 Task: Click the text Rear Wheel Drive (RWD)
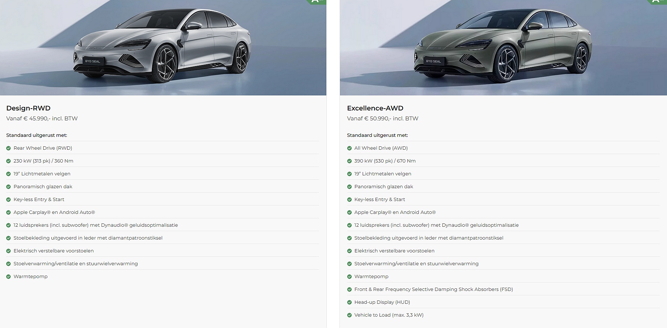coord(43,148)
